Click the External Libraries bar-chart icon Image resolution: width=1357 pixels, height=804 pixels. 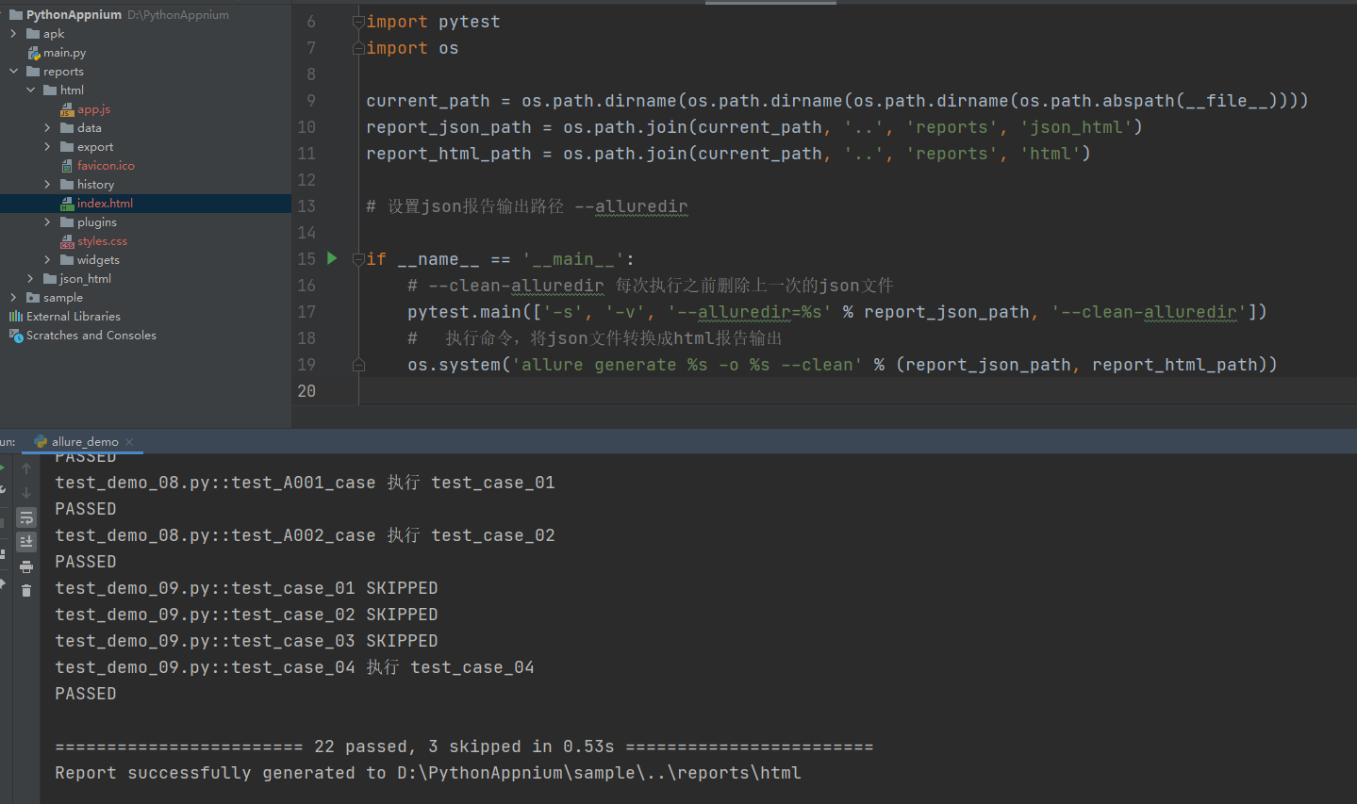[16, 317]
